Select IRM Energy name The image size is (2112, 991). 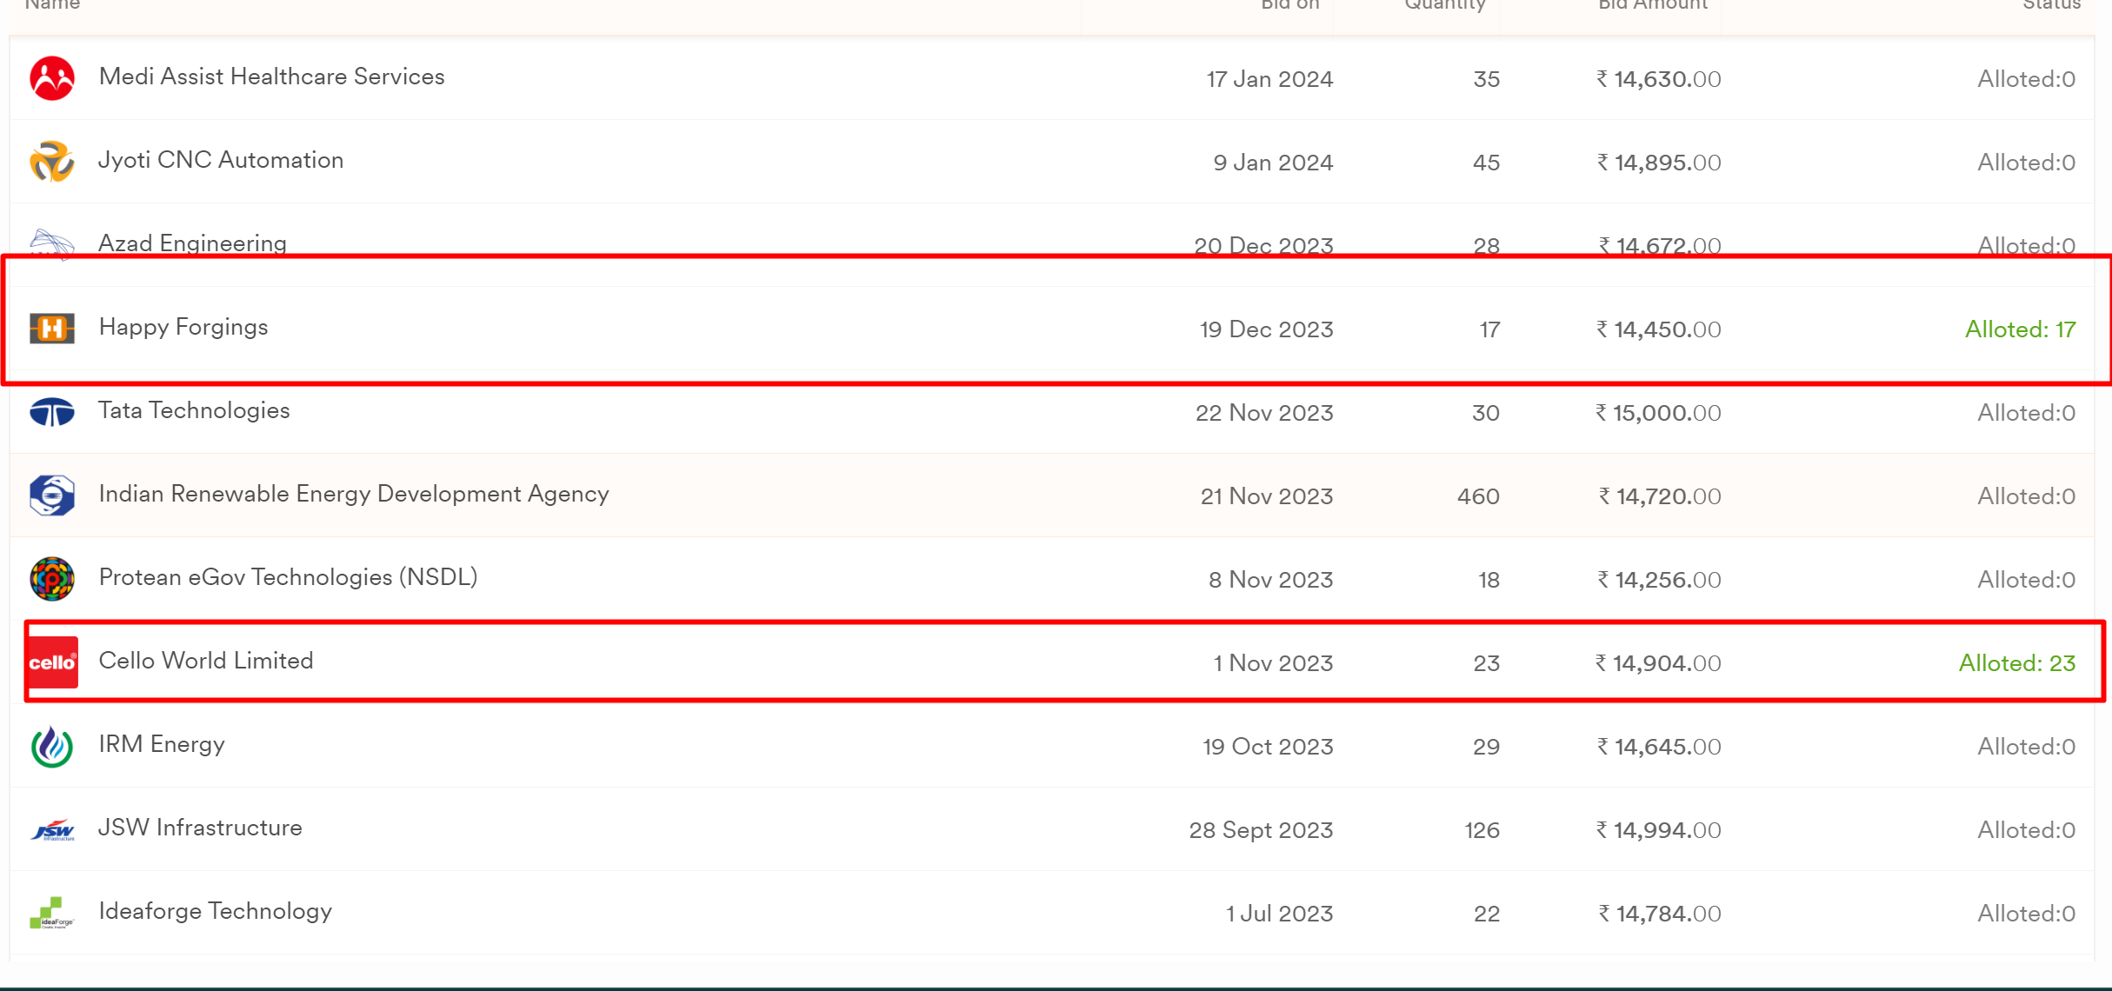point(162,744)
